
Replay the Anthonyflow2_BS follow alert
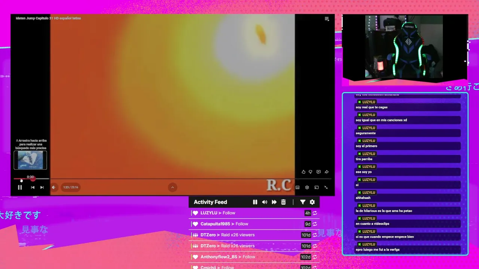[x=315, y=257]
